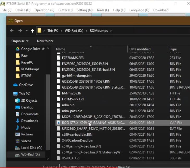The height and width of the screenshot is (168, 190).
Task: Go forward with the Forward arrow
Action: tap(20, 31)
